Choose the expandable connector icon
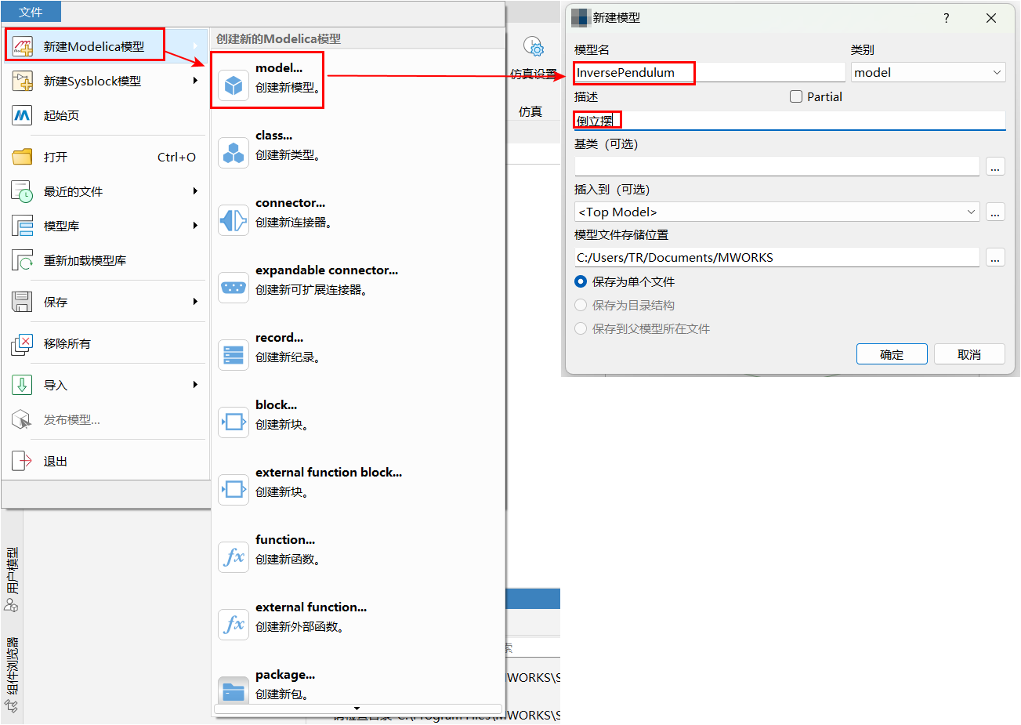 click(x=234, y=287)
